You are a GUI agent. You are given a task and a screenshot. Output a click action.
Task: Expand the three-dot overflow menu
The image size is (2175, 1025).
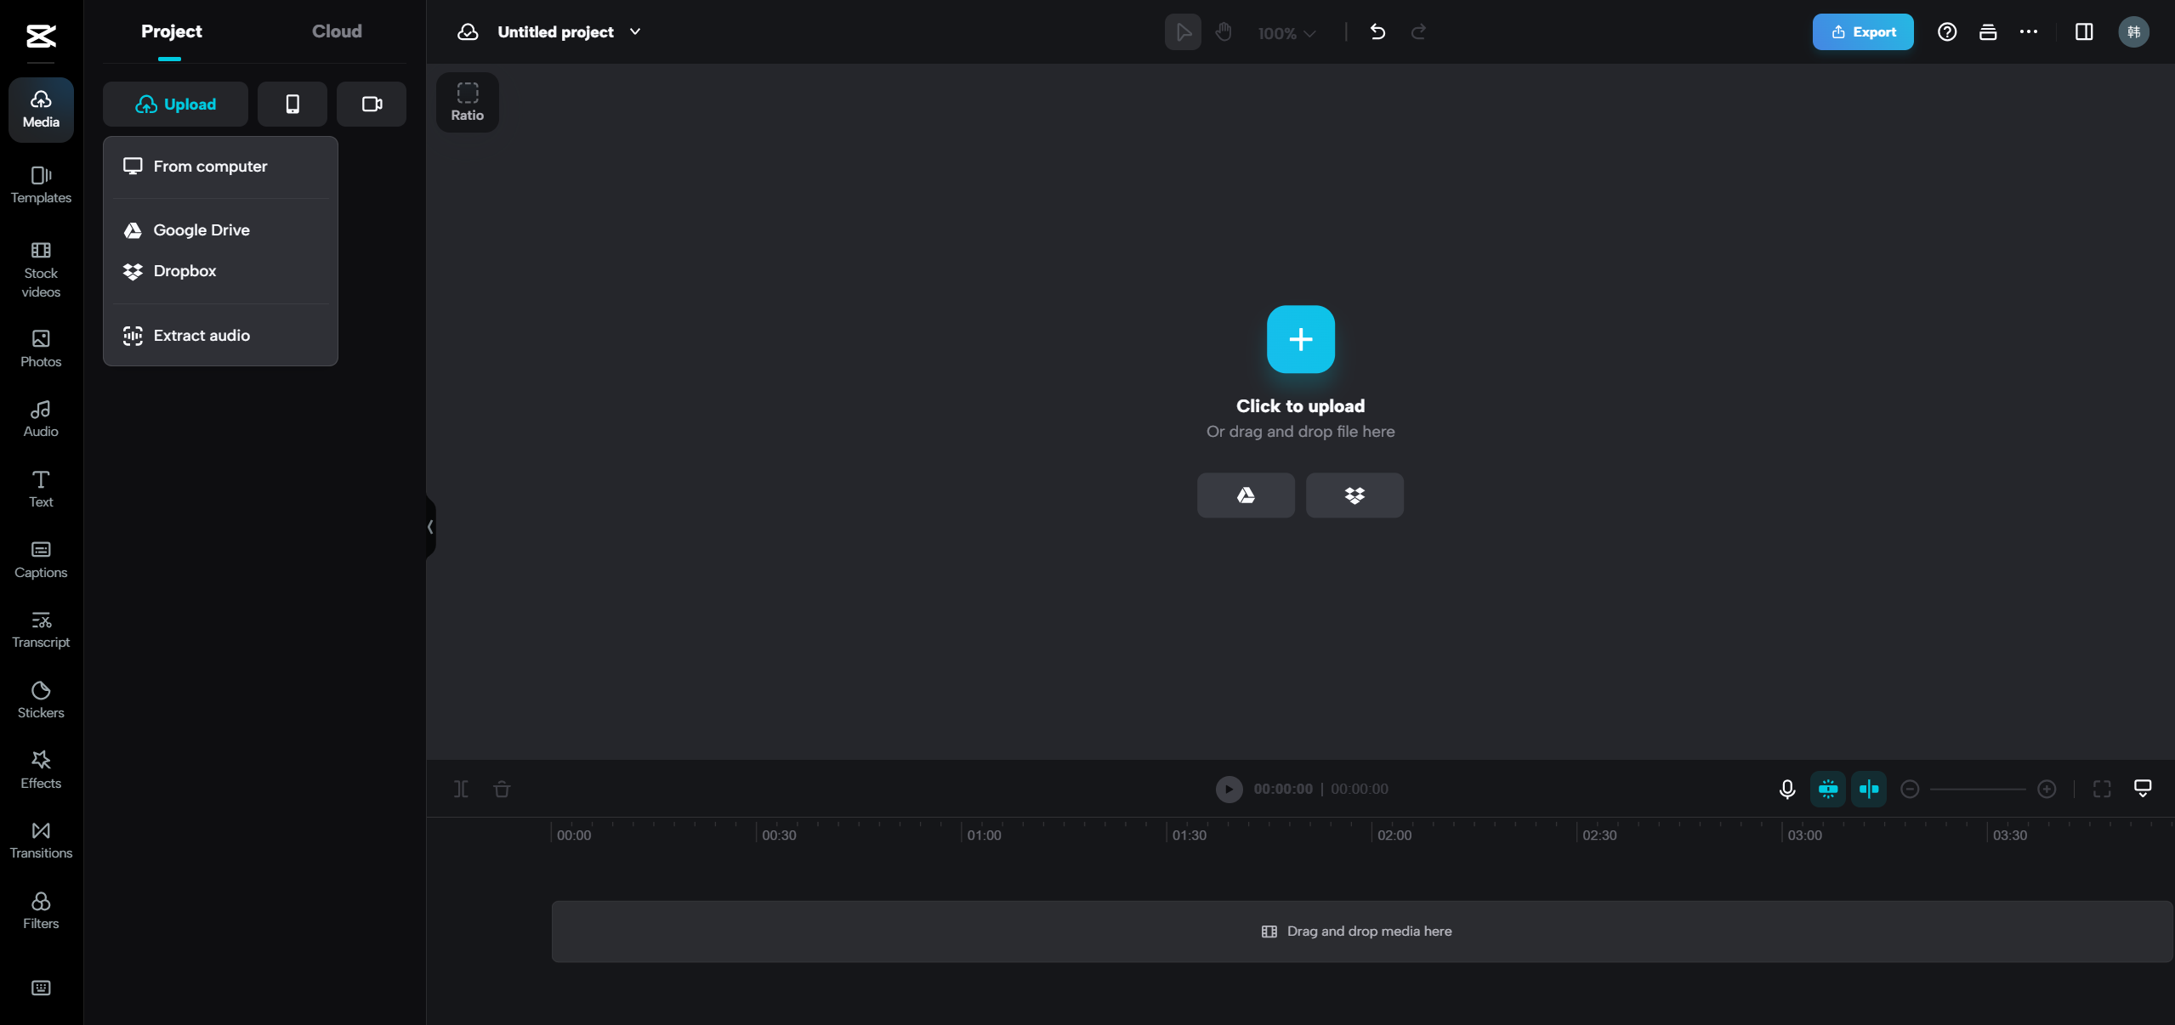point(2028,31)
